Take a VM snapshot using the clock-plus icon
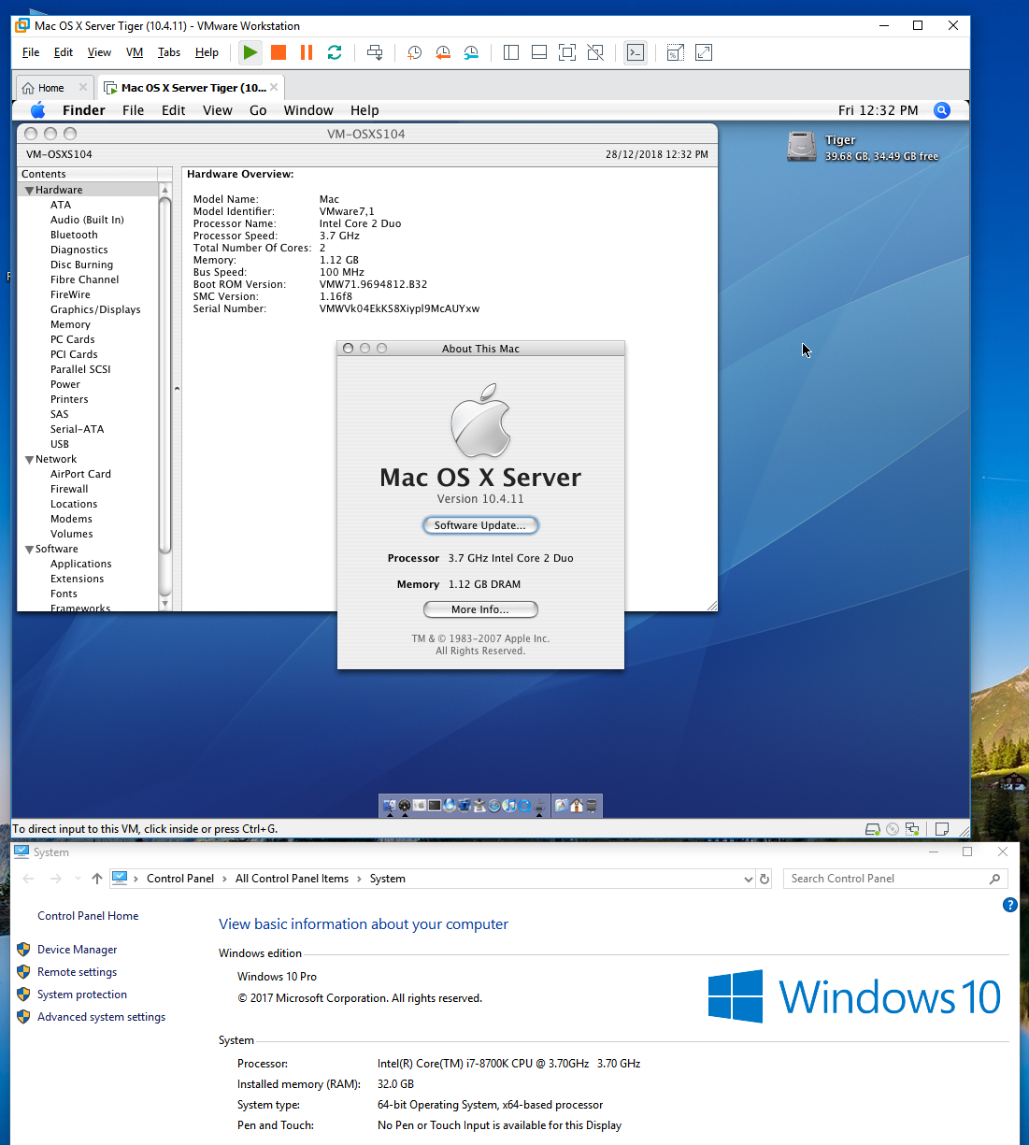 414,52
